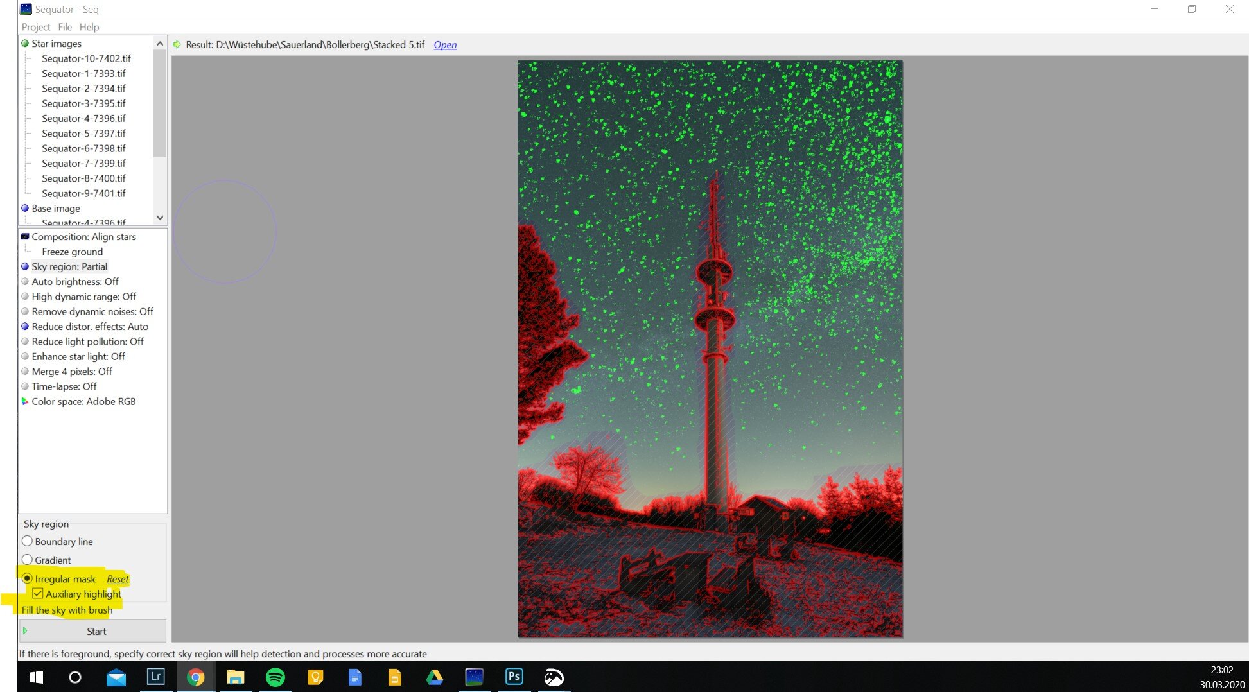Toggle Time-lapse setting
1249x692 pixels.
click(64, 386)
